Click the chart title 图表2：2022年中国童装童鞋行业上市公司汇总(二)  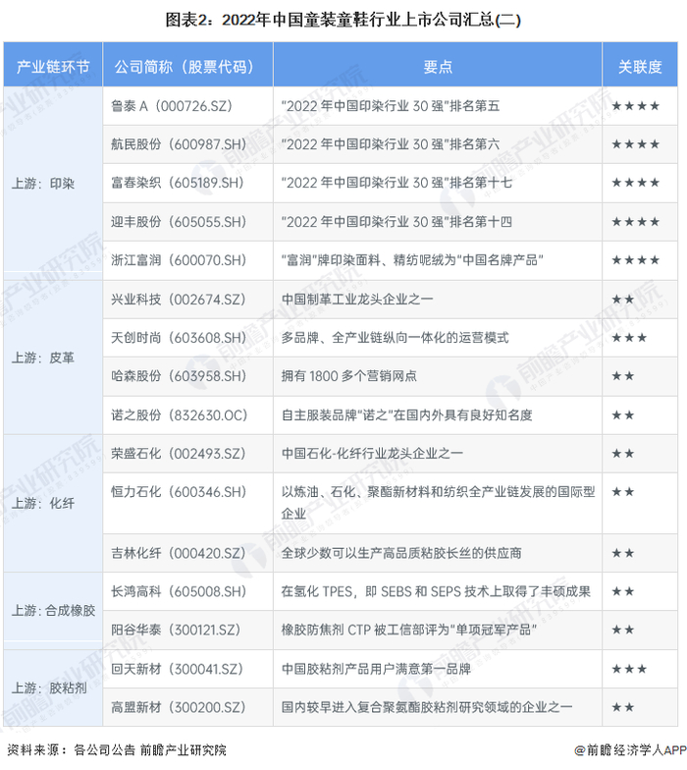tap(343, 20)
